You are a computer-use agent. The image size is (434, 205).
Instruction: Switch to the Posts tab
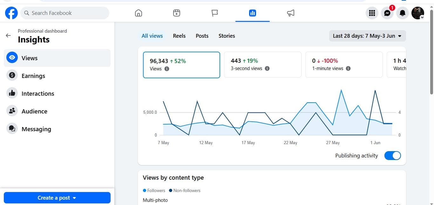pyautogui.click(x=202, y=36)
